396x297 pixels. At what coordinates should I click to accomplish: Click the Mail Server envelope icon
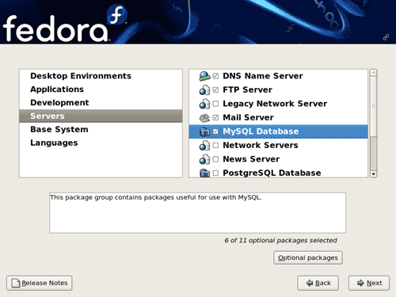pyautogui.click(x=204, y=118)
